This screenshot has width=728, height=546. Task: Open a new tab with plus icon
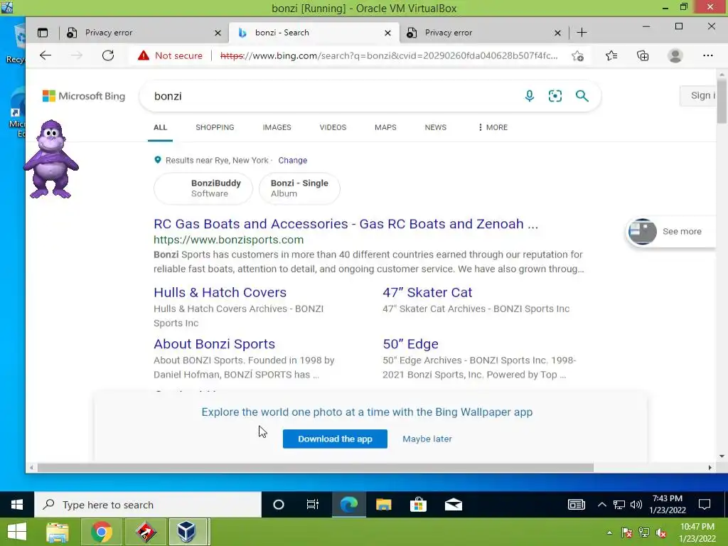pyautogui.click(x=582, y=33)
